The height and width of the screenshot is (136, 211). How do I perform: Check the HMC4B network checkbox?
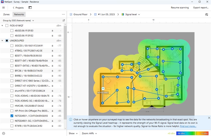(x=12, y=106)
